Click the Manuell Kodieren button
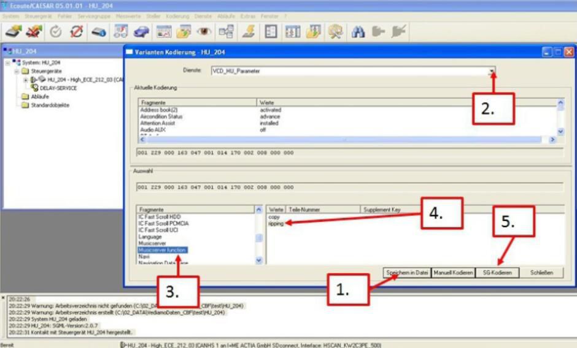The width and height of the screenshot is (577, 348). (452, 272)
